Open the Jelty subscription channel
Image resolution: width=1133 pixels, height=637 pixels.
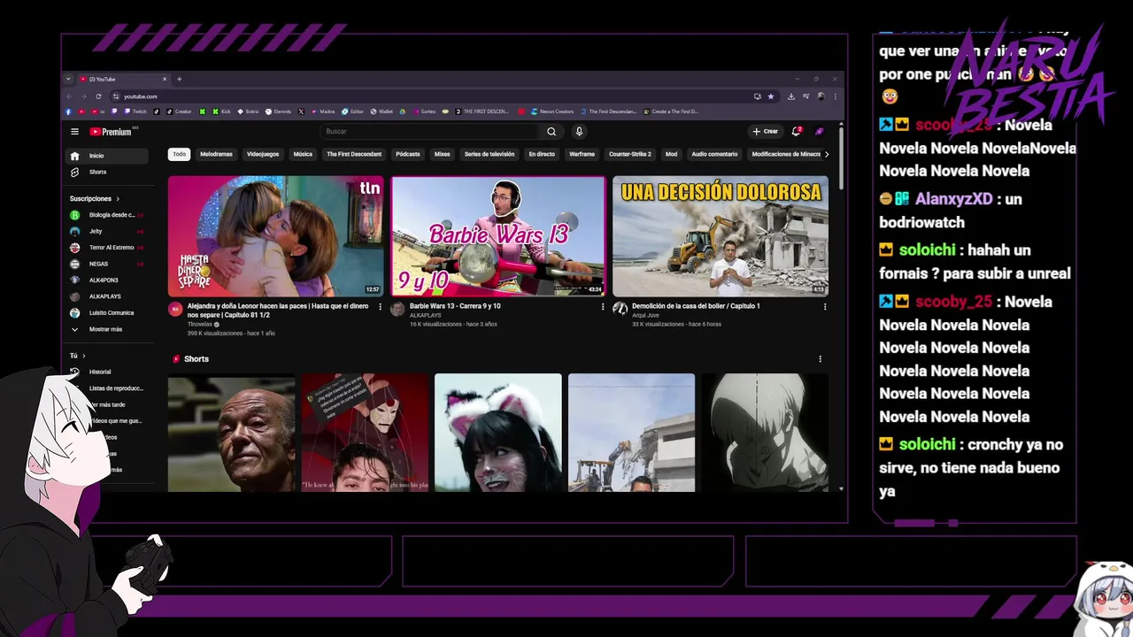[x=107, y=231]
